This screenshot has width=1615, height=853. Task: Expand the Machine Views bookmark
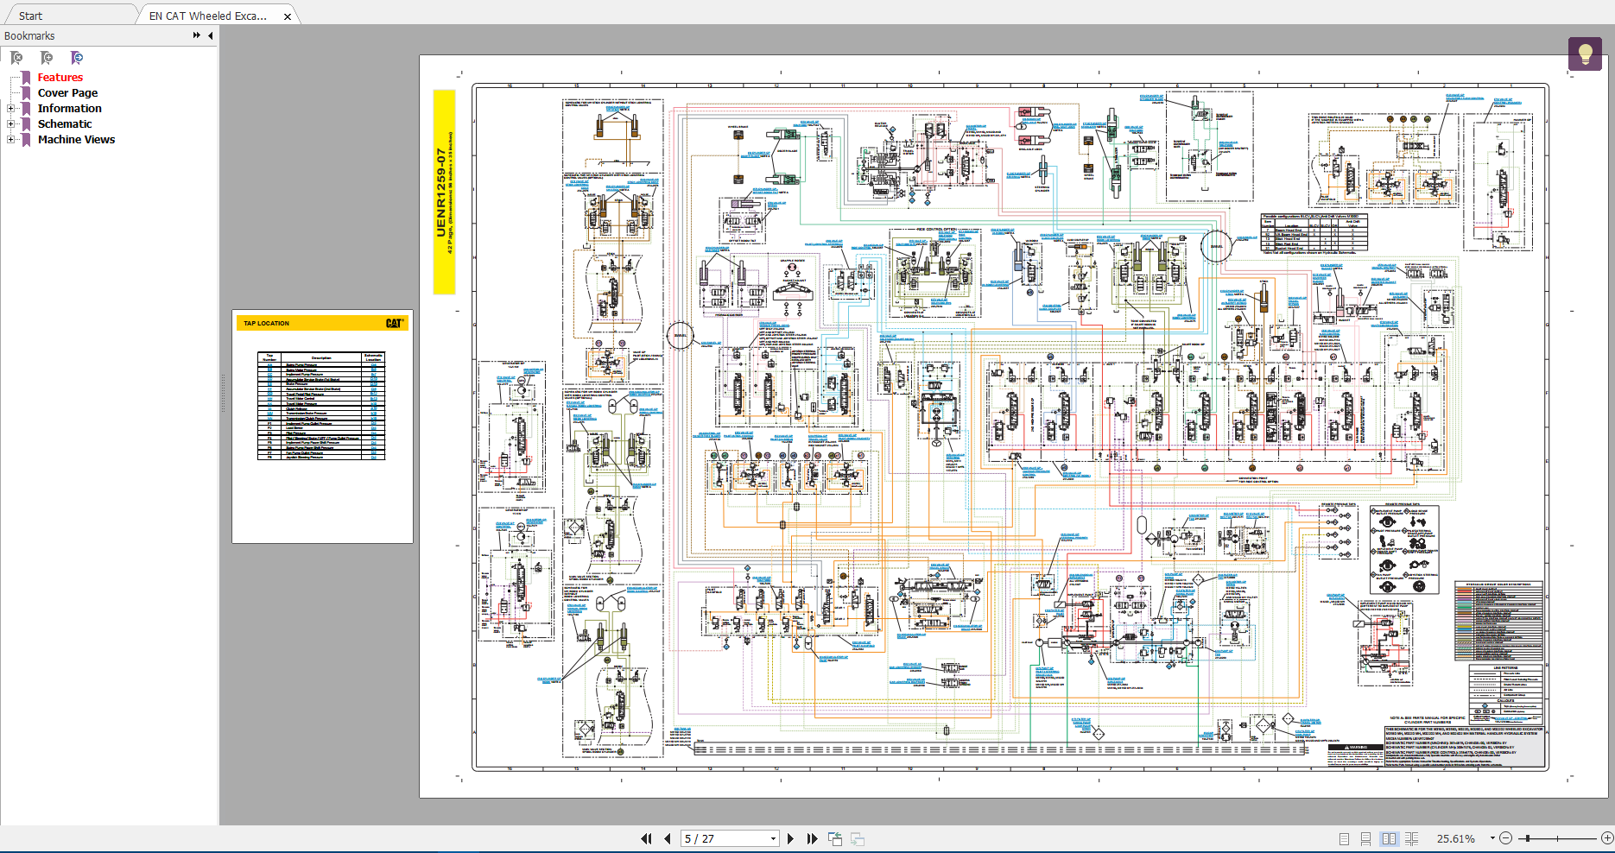pyautogui.click(x=10, y=140)
